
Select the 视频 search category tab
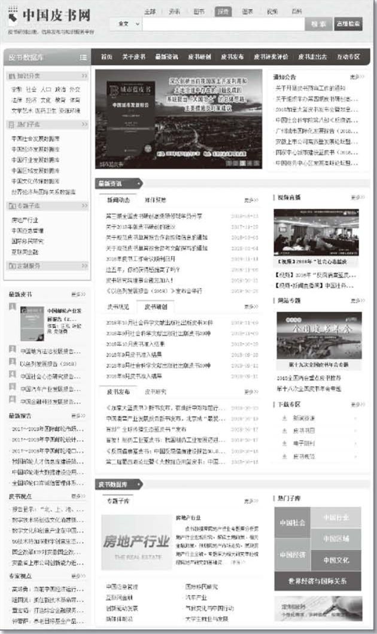[272, 12]
